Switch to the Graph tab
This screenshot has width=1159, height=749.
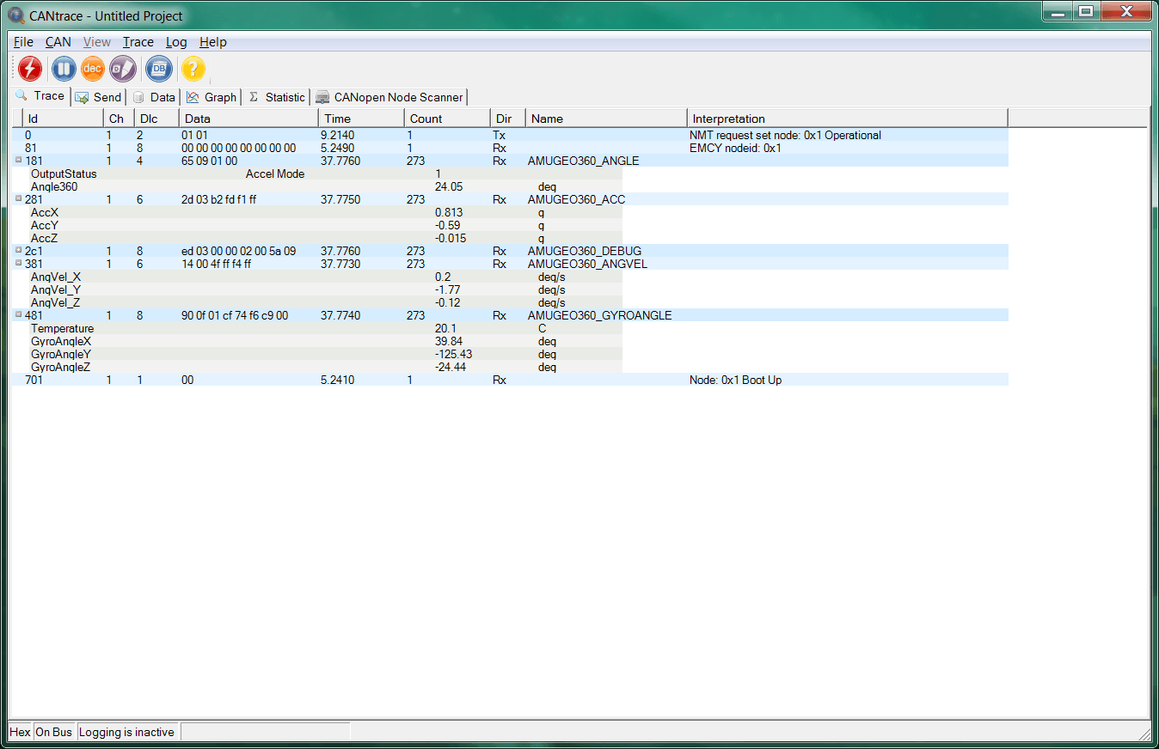tap(212, 97)
